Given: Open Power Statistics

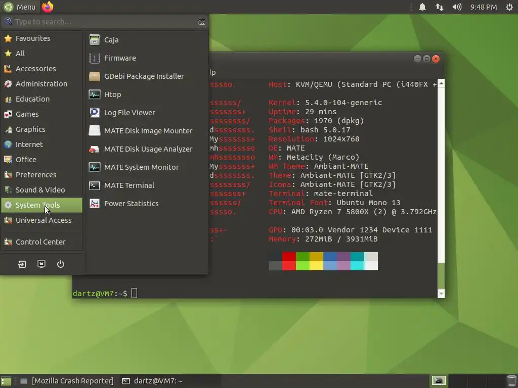Looking at the screenshot, I should (147, 204).
